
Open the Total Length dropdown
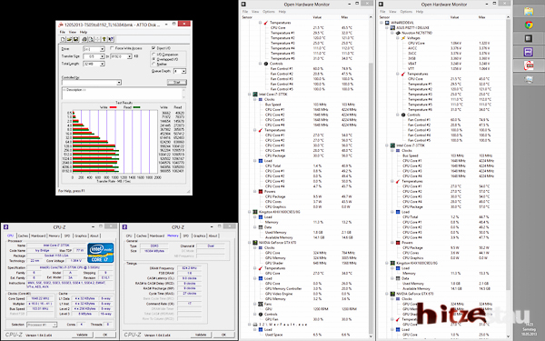[x=102, y=64]
